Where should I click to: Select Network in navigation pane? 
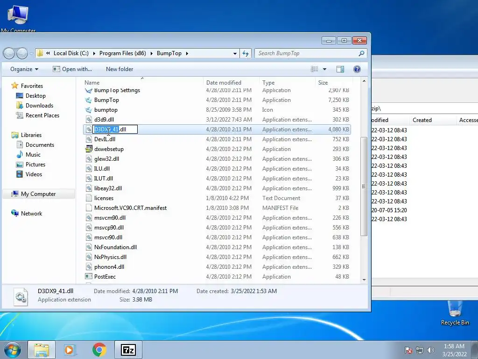tap(31, 213)
